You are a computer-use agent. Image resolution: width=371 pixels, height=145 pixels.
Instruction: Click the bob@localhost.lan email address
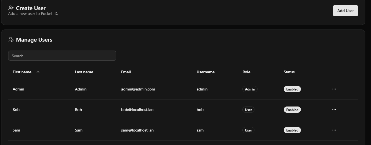pos(137,110)
